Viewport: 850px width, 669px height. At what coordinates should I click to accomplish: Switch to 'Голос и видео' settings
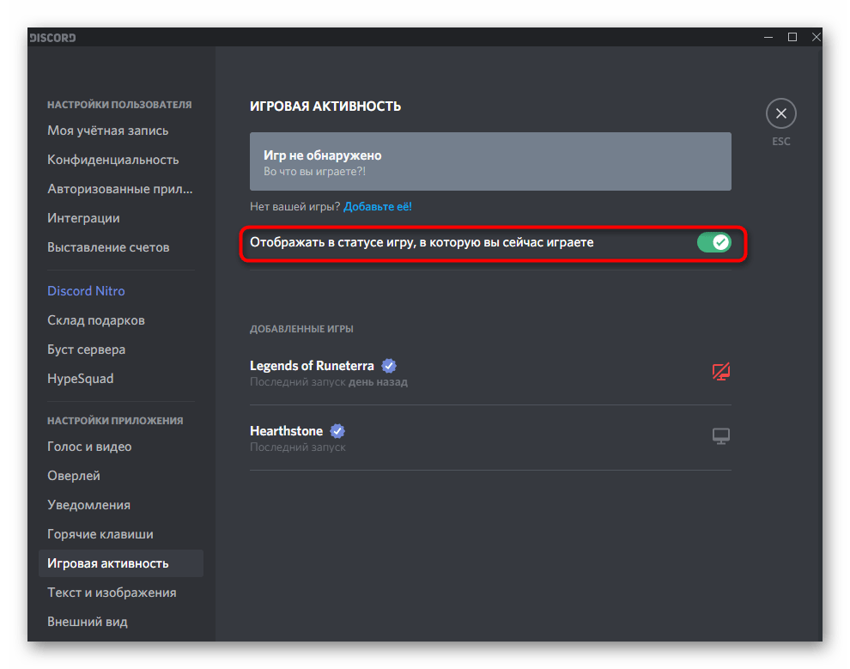coord(90,447)
